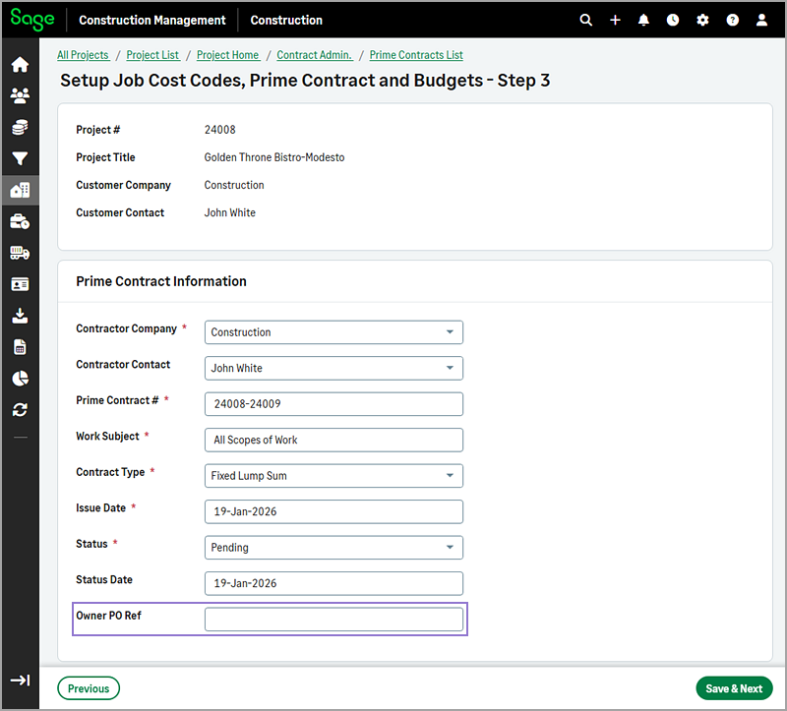Open the Contractor Company dropdown
This screenshot has height=711, width=787.
[x=333, y=332]
